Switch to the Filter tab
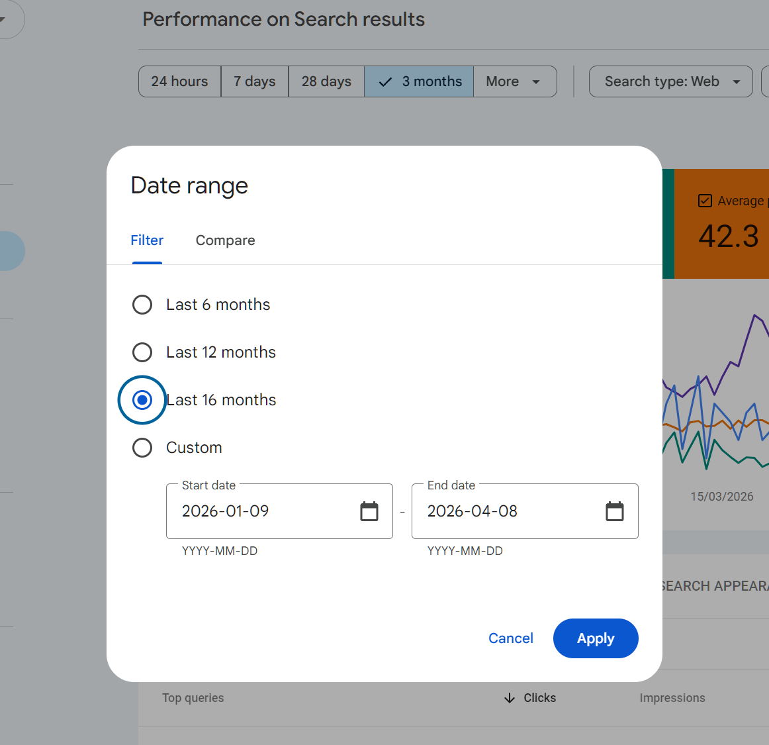Image resolution: width=769 pixels, height=745 pixels. [147, 240]
